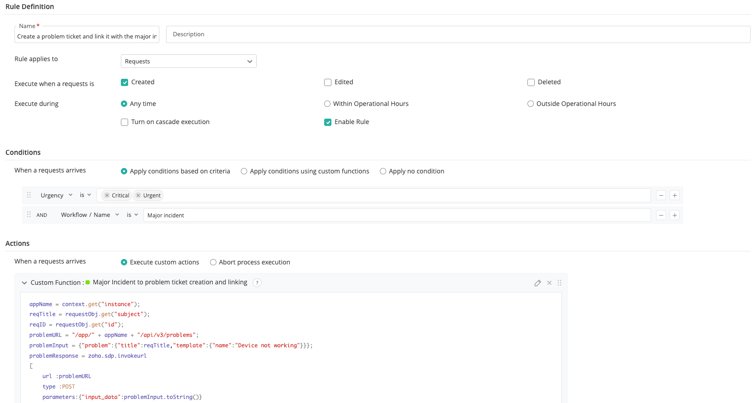This screenshot has width=752, height=403.
Task: Remove the Urgency condition row with minus
Action: pos(661,196)
